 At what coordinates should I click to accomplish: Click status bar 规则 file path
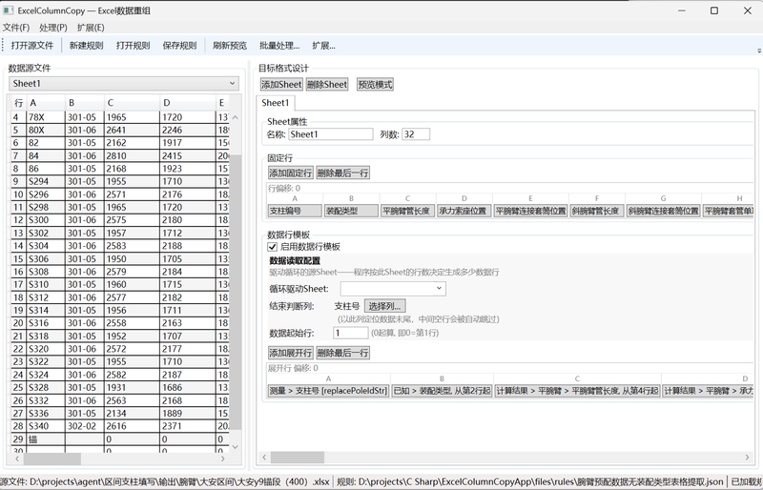pyautogui.click(x=530, y=481)
